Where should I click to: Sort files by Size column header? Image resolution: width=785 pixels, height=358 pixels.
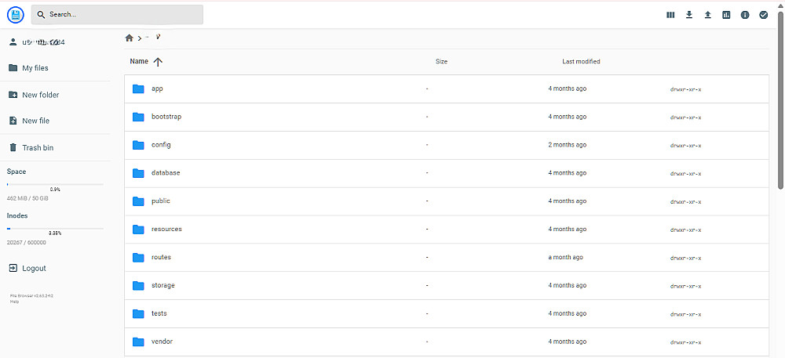(441, 61)
